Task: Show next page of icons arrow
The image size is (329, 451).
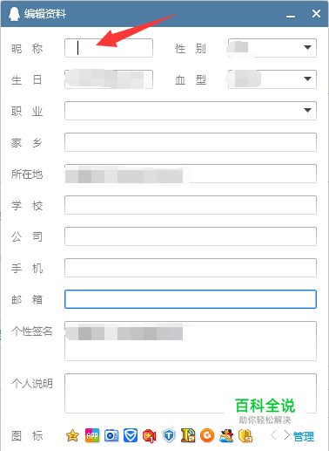Action: tap(287, 435)
